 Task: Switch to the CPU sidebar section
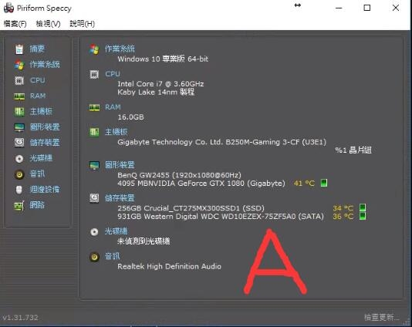(x=38, y=80)
